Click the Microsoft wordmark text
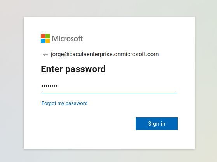 point(68,39)
